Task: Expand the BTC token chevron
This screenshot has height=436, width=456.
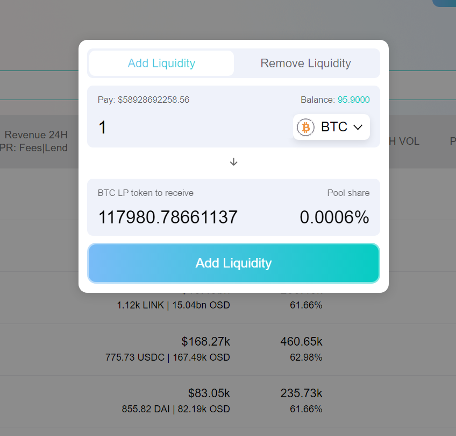Action: (x=358, y=127)
